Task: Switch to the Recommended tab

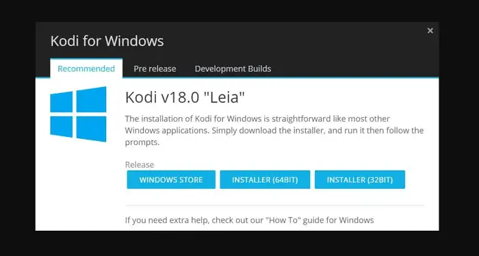Action: 86,68
